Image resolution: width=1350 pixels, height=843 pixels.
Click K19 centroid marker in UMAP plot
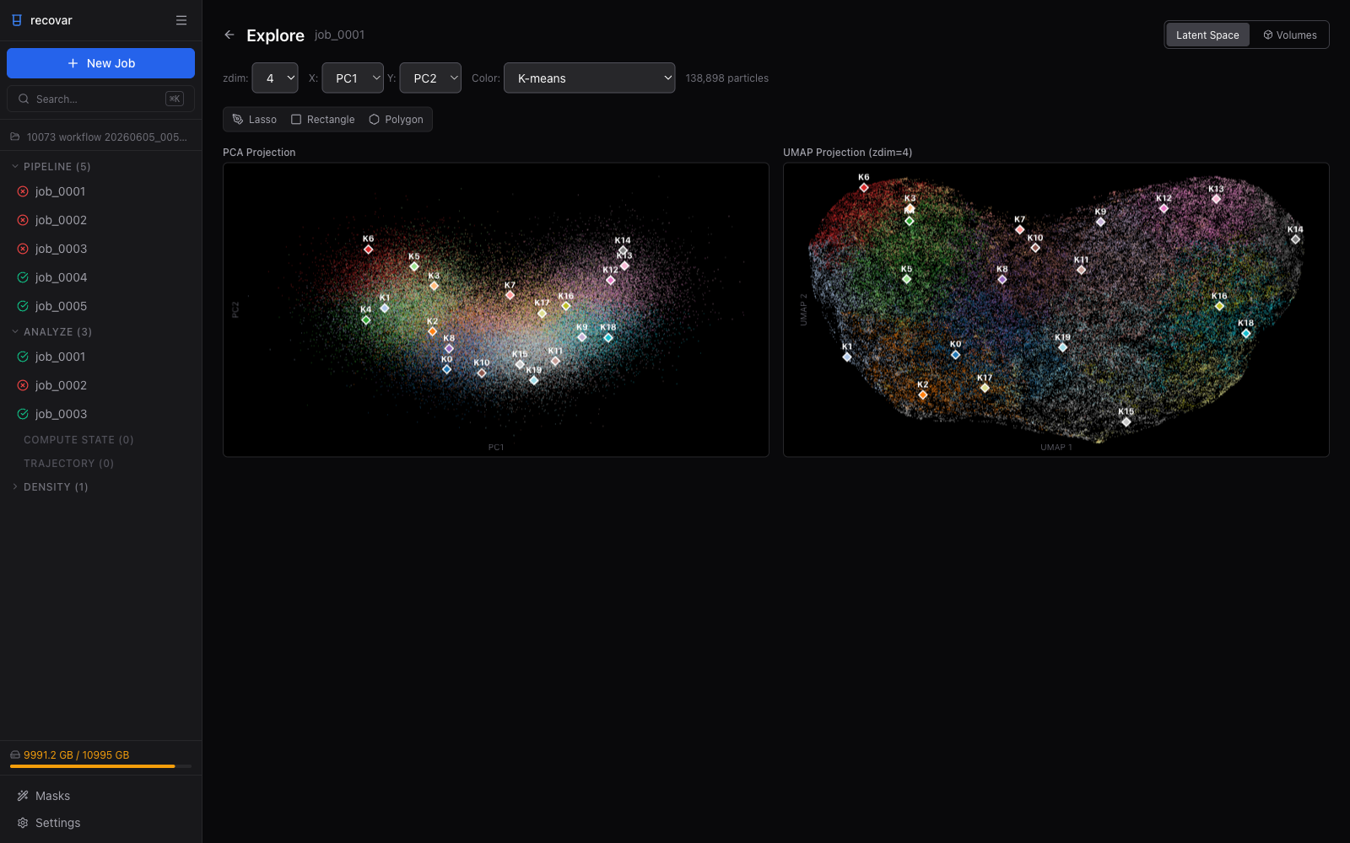point(1063,347)
